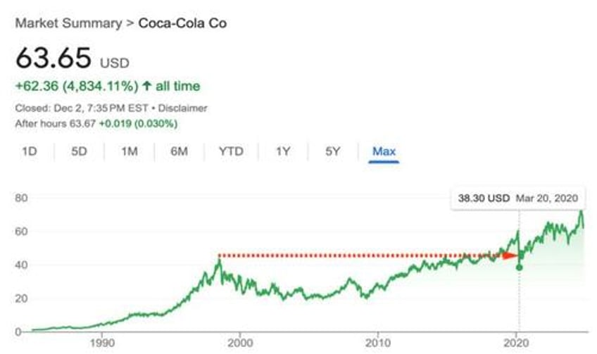Click the 38.30 USD tooltip box

pyautogui.click(x=518, y=198)
